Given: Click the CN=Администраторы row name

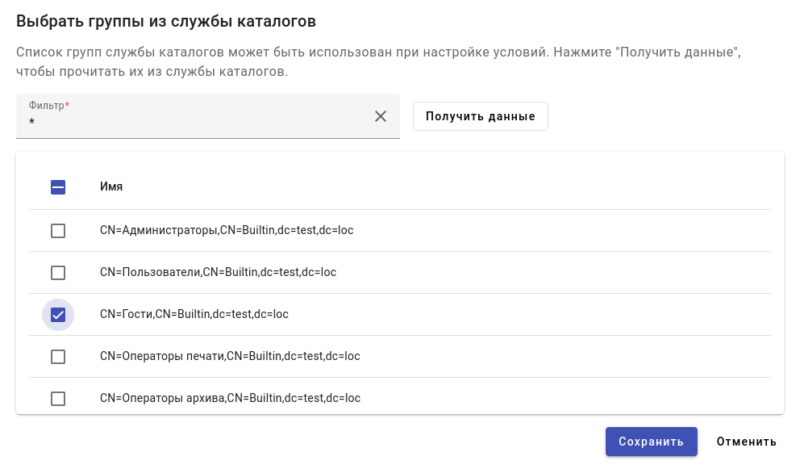Looking at the screenshot, I should [227, 230].
